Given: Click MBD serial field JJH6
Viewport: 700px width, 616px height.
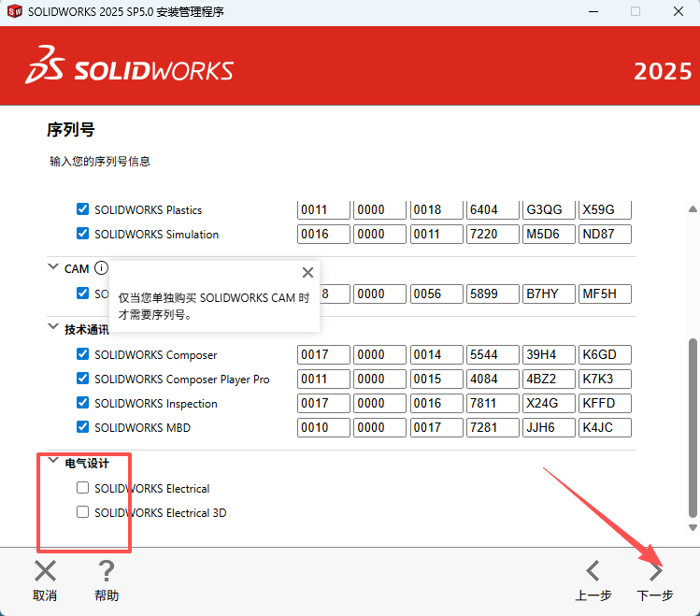Looking at the screenshot, I should 549,427.
